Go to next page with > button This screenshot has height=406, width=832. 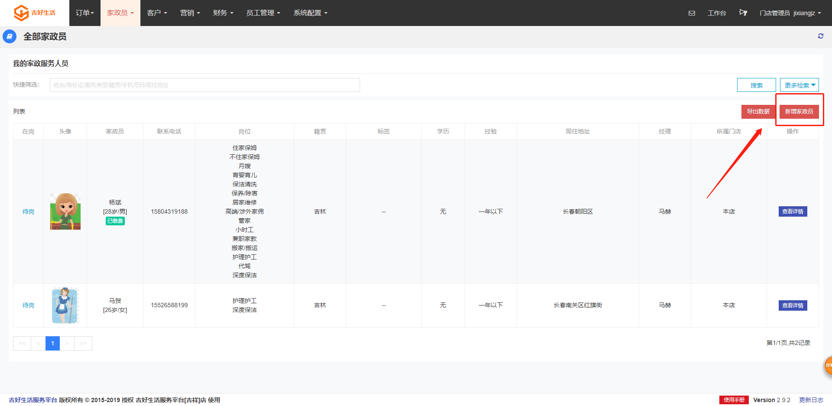pos(67,343)
